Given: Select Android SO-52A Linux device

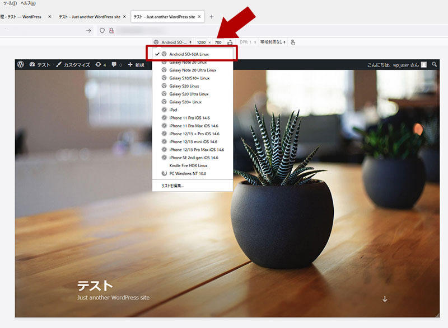Looking at the screenshot, I should [193, 54].
